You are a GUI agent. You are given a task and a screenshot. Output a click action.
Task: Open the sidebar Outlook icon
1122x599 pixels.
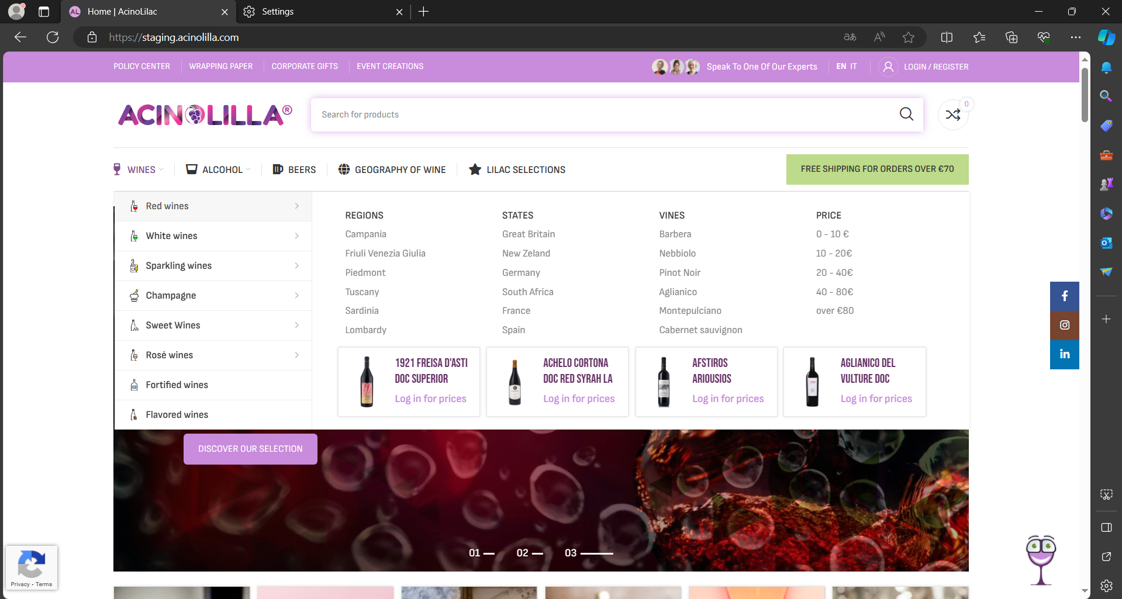1106,243
